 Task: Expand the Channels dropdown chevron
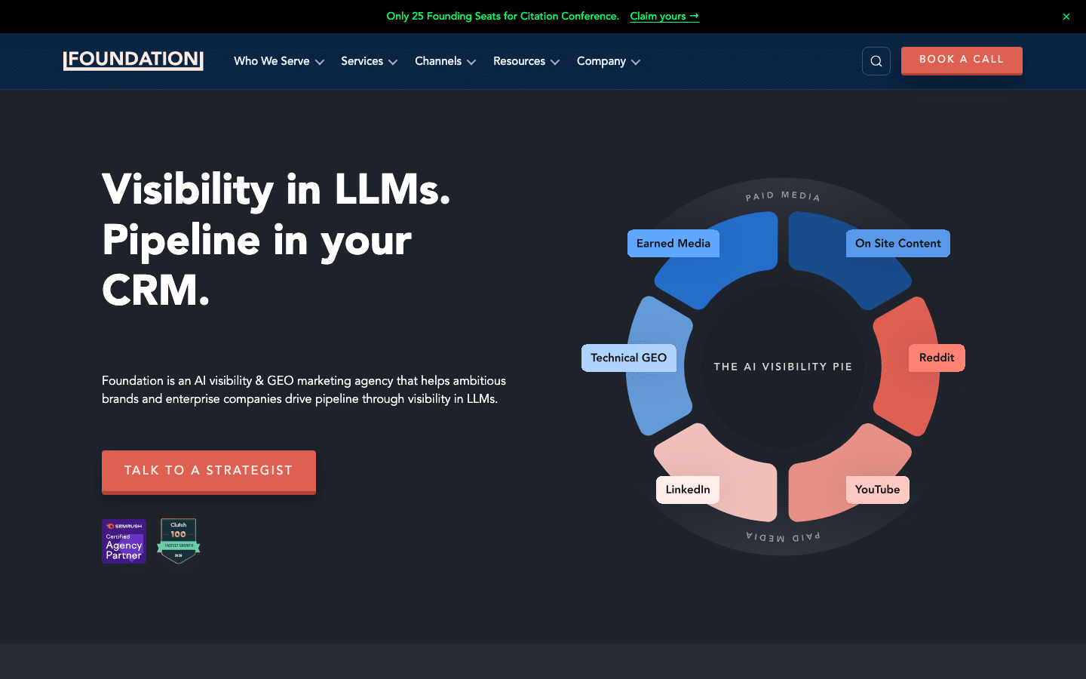pos(471,62)
